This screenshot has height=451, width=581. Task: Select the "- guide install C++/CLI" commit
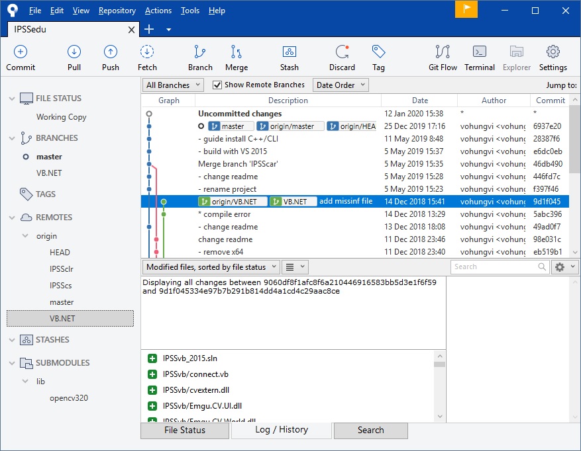[x=355, y=139]
